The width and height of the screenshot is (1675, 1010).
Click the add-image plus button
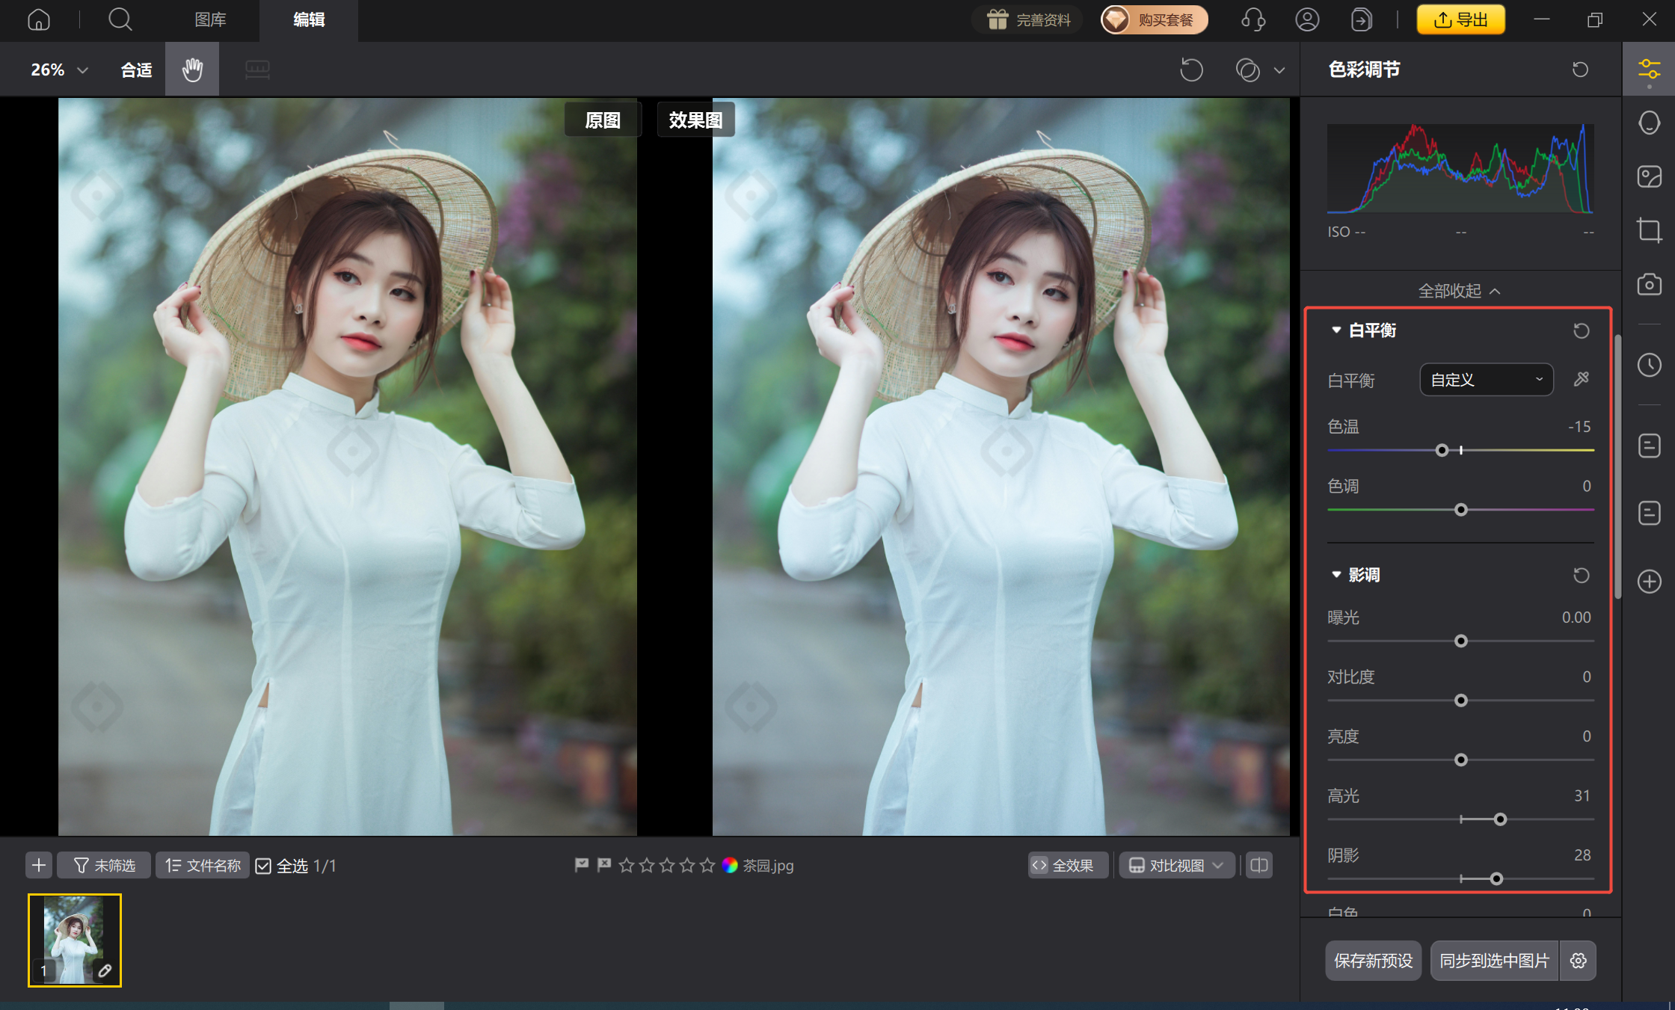[x=39, y=865]
